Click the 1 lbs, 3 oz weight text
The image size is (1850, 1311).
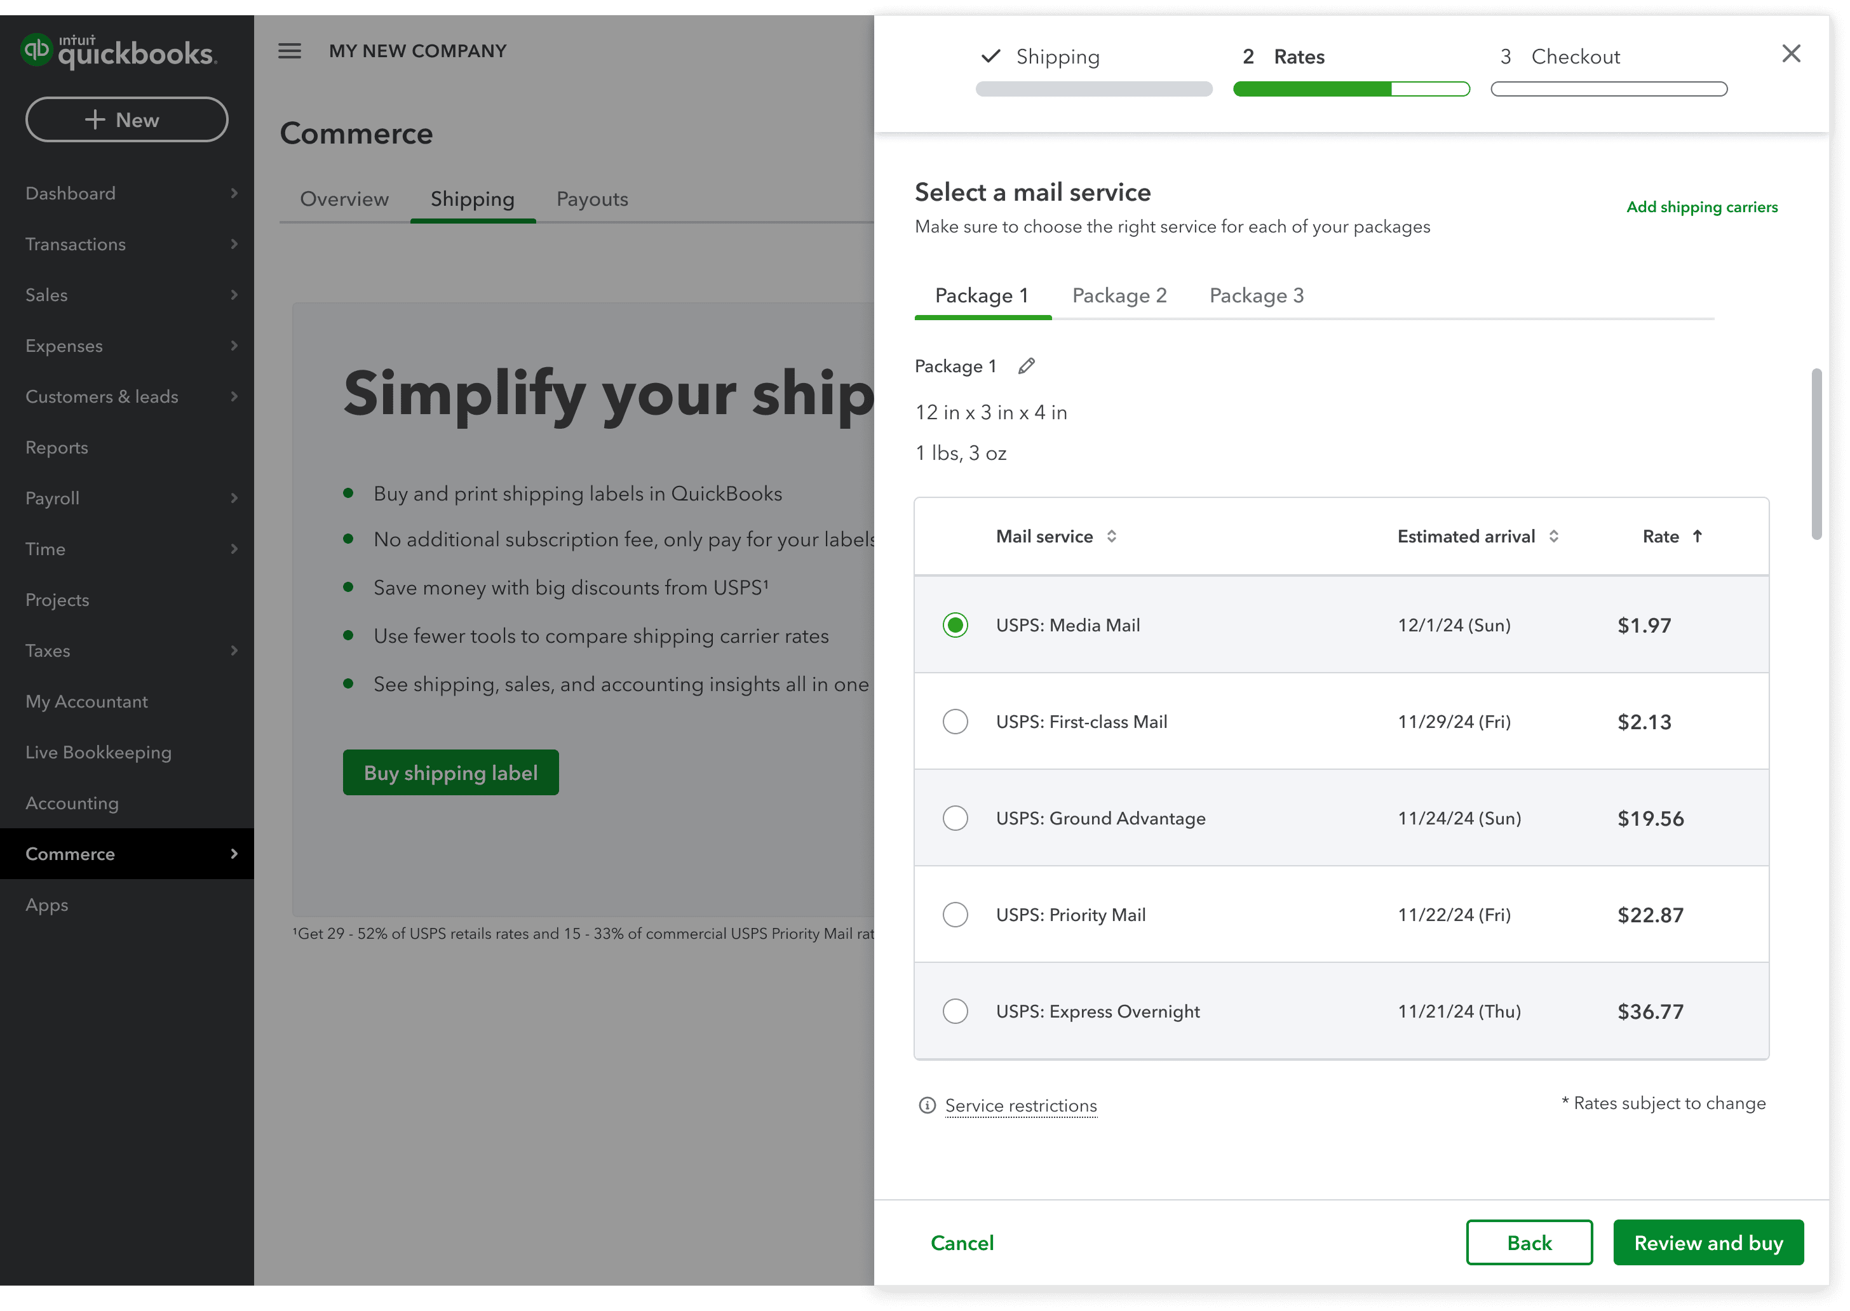(x=961, y=453)
